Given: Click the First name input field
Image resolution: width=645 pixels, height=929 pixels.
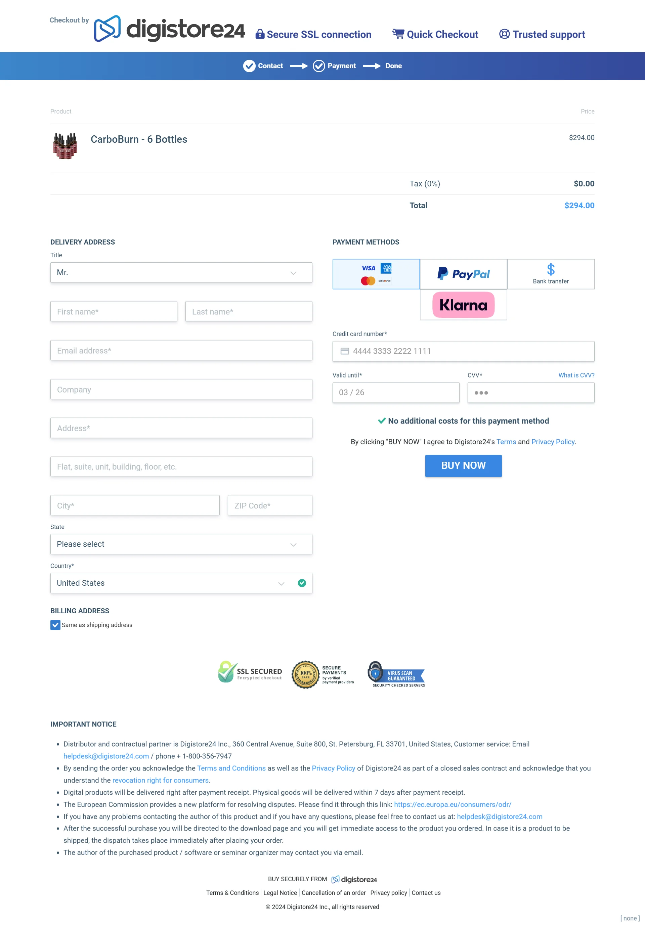Looking at the screenshot, I should pyautogui.click(x=113, y=311).
